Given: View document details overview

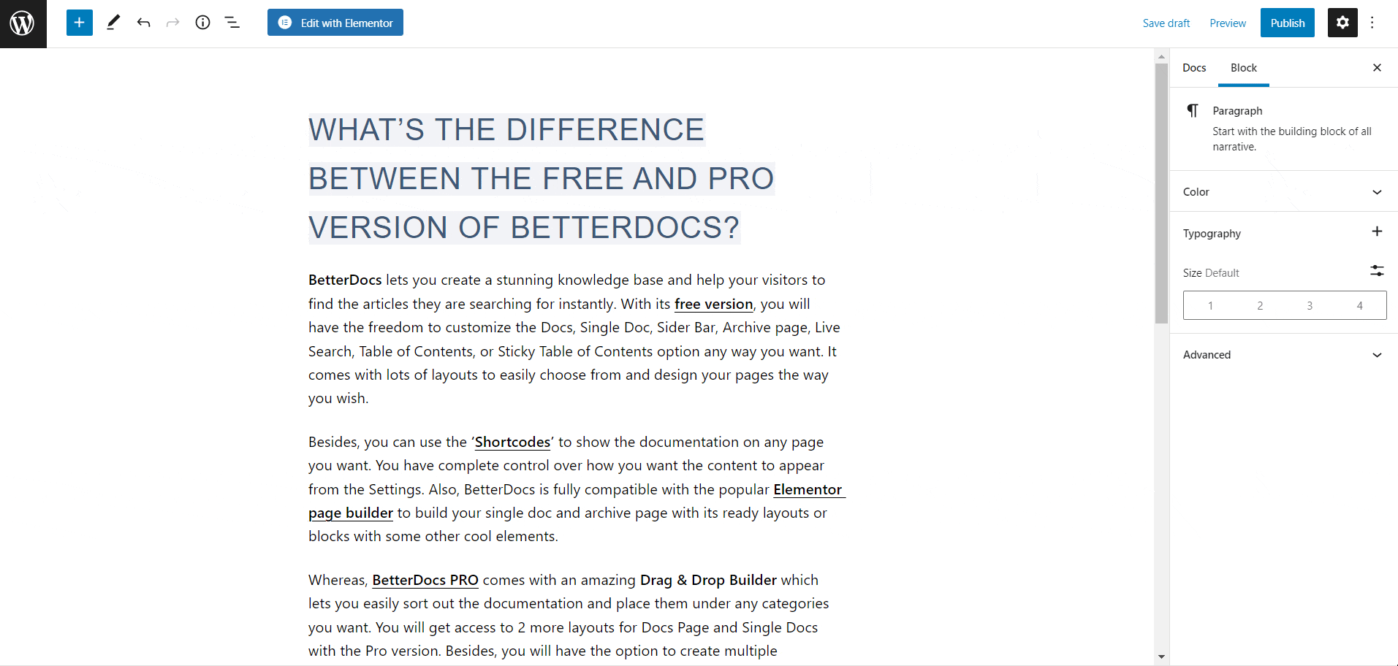Looking at the screenshot, I should click(x=202, y=23).
